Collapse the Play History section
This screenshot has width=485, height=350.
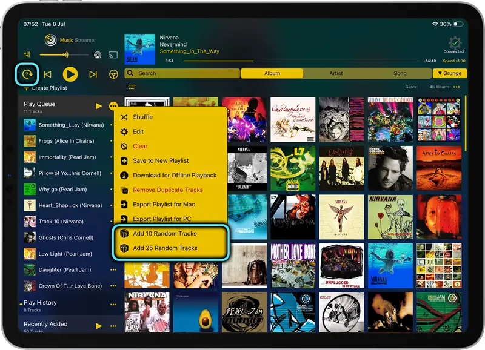(21, 303)
